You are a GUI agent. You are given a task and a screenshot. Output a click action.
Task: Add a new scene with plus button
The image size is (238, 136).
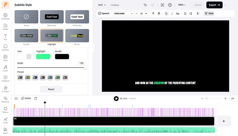point(224,121)
